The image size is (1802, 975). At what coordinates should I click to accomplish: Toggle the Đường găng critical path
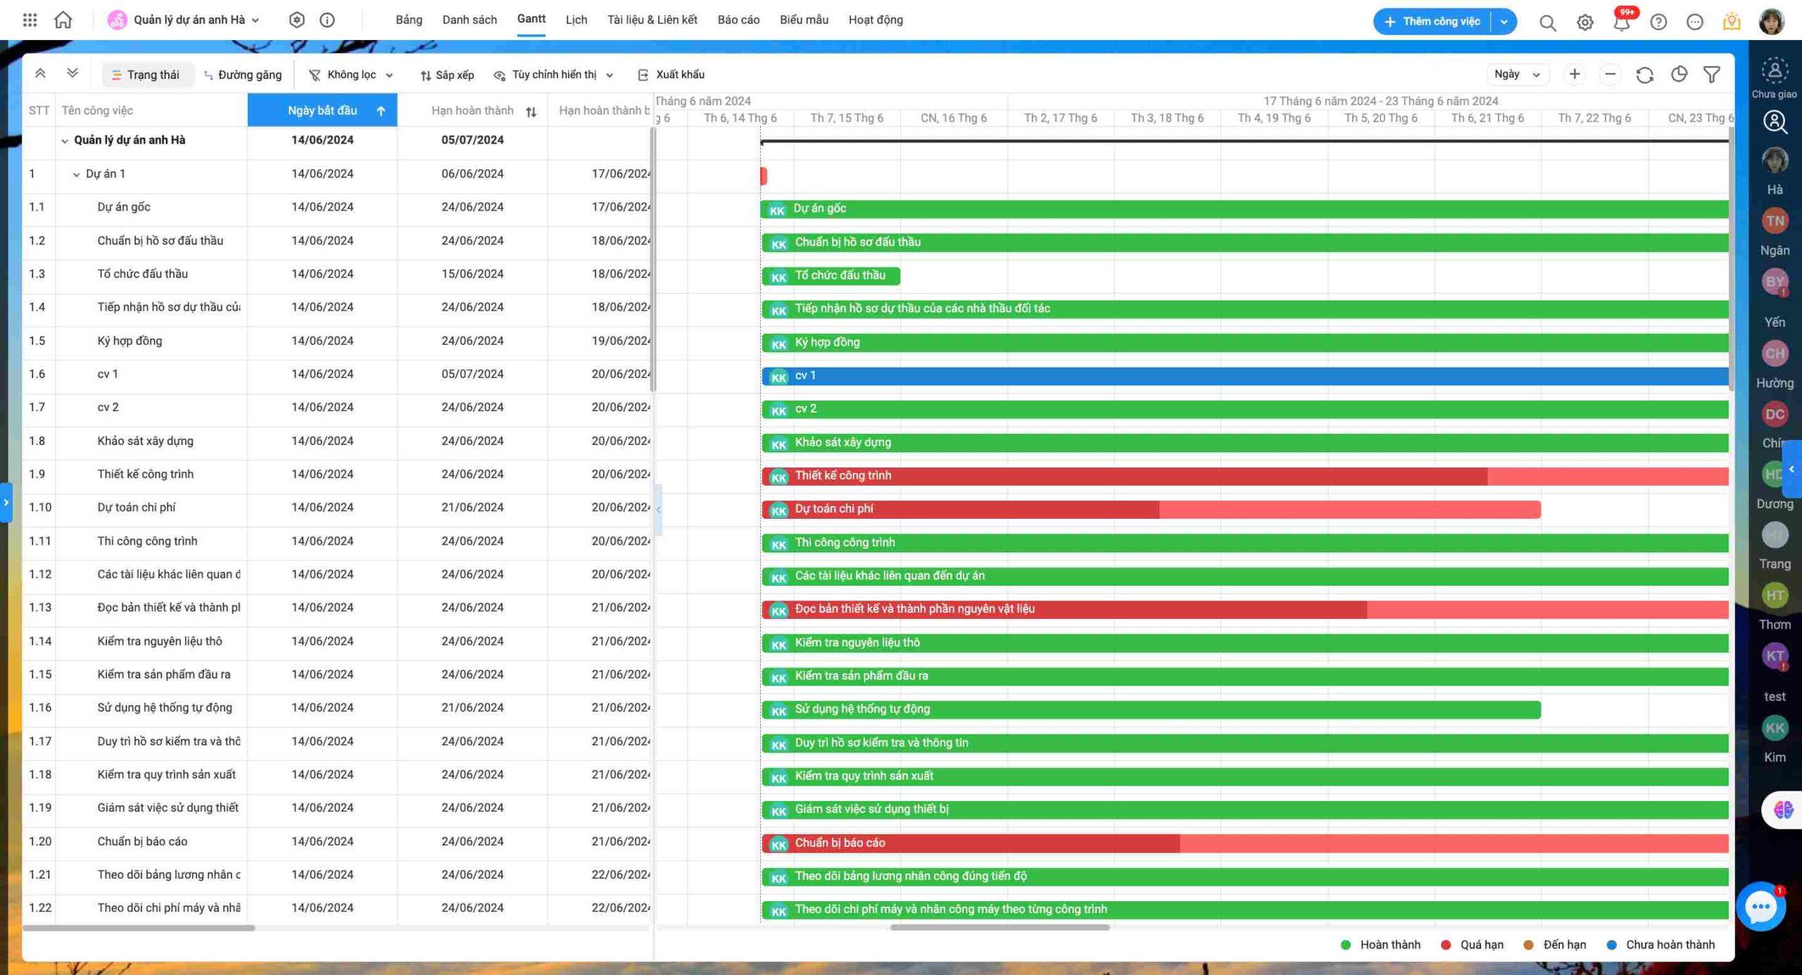coord(243,75)
